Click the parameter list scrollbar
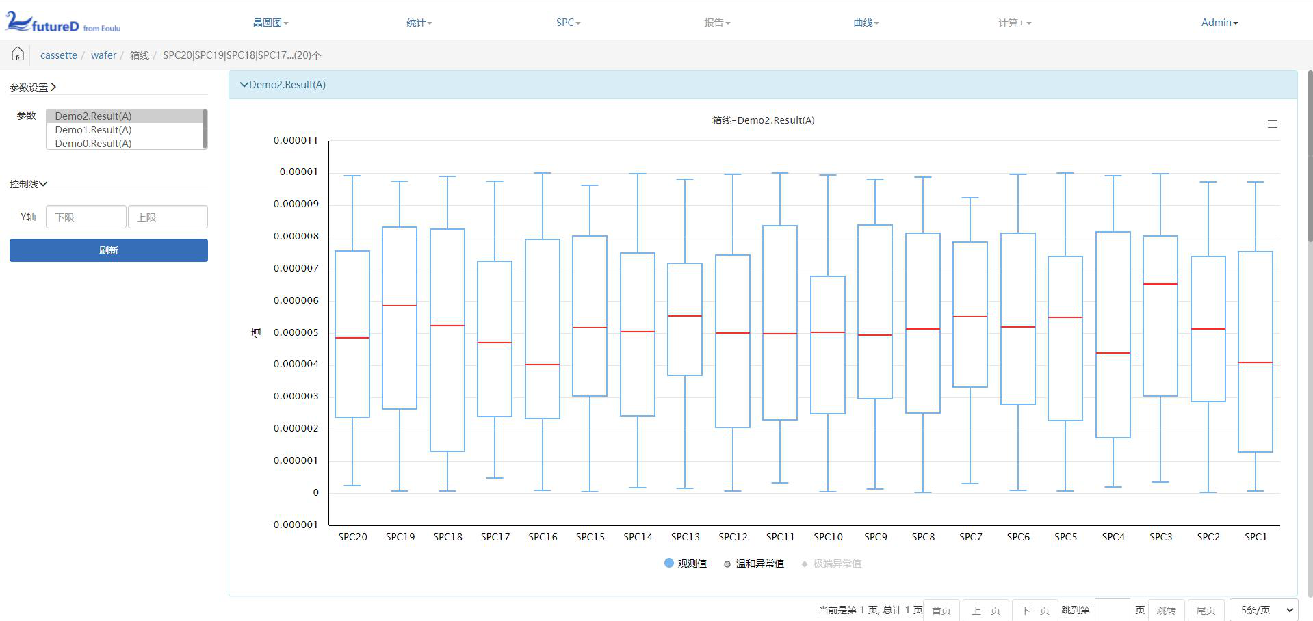Viewport: 1313px width, 621px height. 205,129
